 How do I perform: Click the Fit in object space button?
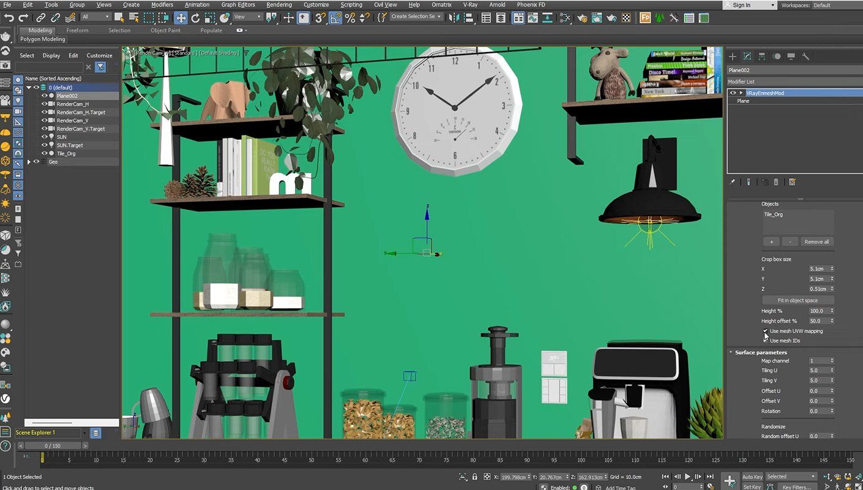click(x=798, y=300)
